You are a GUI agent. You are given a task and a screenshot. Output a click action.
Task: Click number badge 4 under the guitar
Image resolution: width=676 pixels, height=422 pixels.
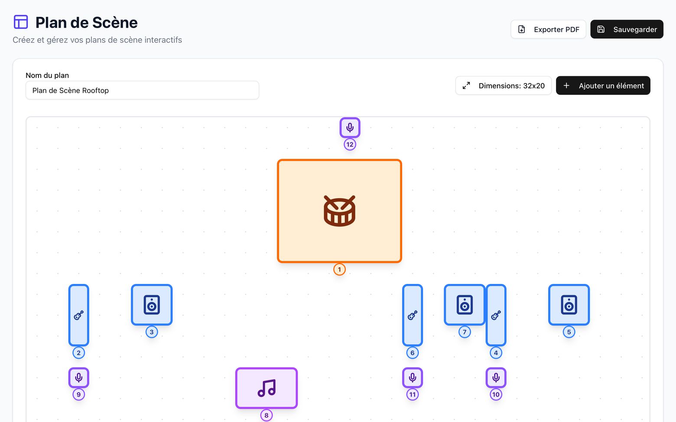[496, 353]
